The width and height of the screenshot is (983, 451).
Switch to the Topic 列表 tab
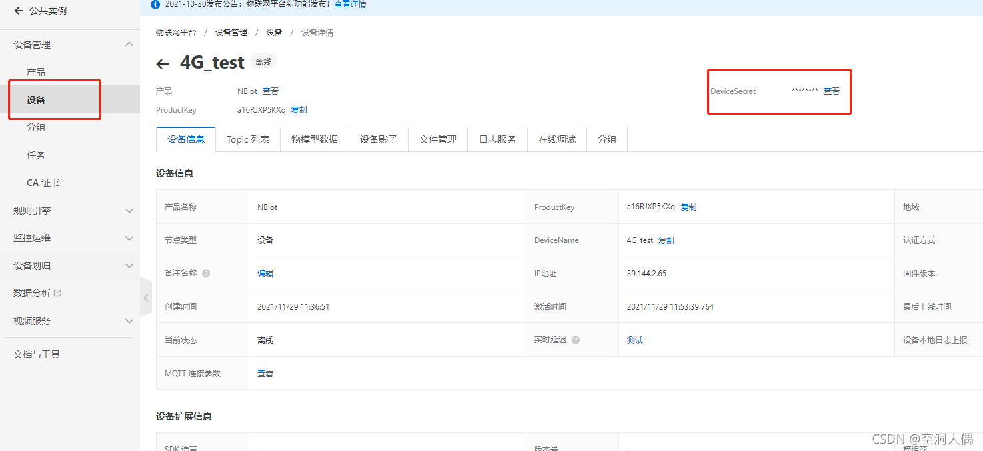(248, 139)
